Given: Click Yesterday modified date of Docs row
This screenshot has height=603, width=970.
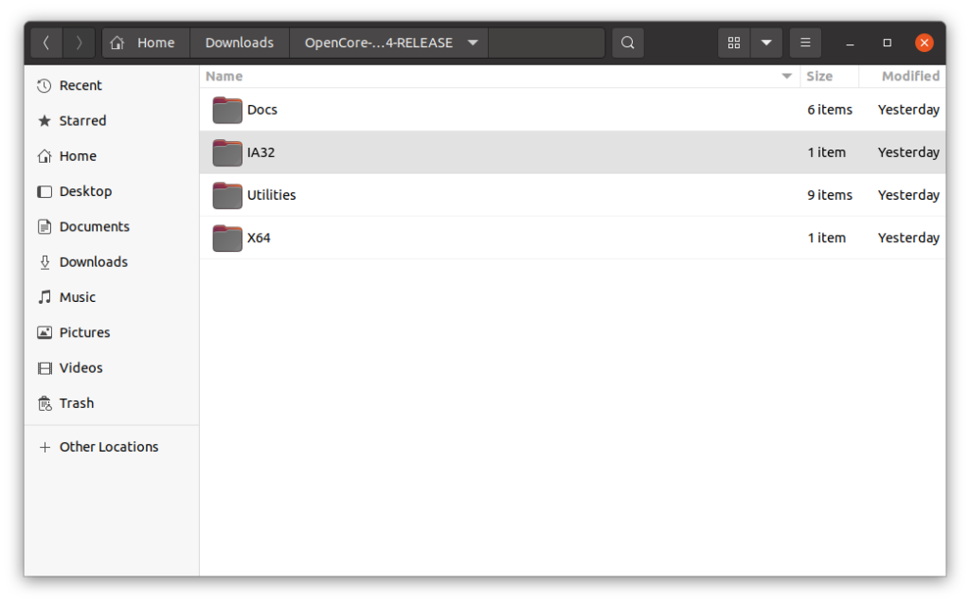Looking at the screenshot, I should (908, 110).
